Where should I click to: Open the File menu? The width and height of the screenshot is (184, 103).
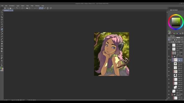click(2, 6)
